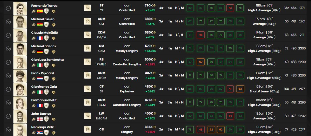
Task: Click the Icon club badge under John Barnes
Action: 47,119
